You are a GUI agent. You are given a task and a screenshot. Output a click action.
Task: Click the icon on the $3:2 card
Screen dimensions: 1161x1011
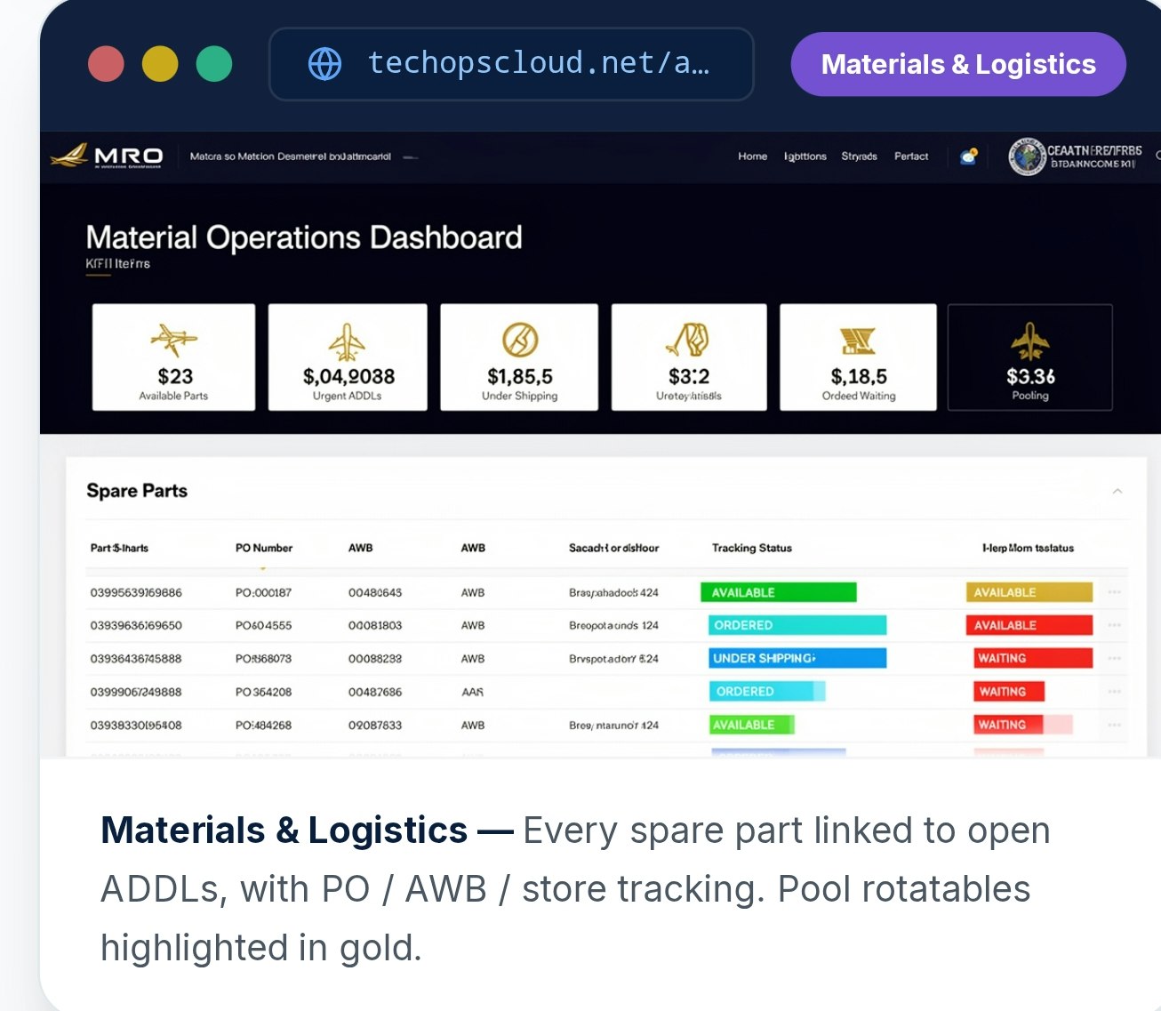pyautogui.click(x=689, y=340)
